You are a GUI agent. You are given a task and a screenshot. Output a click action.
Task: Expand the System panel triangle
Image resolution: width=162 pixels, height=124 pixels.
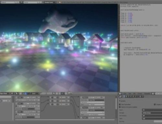(x=120, y=101)
